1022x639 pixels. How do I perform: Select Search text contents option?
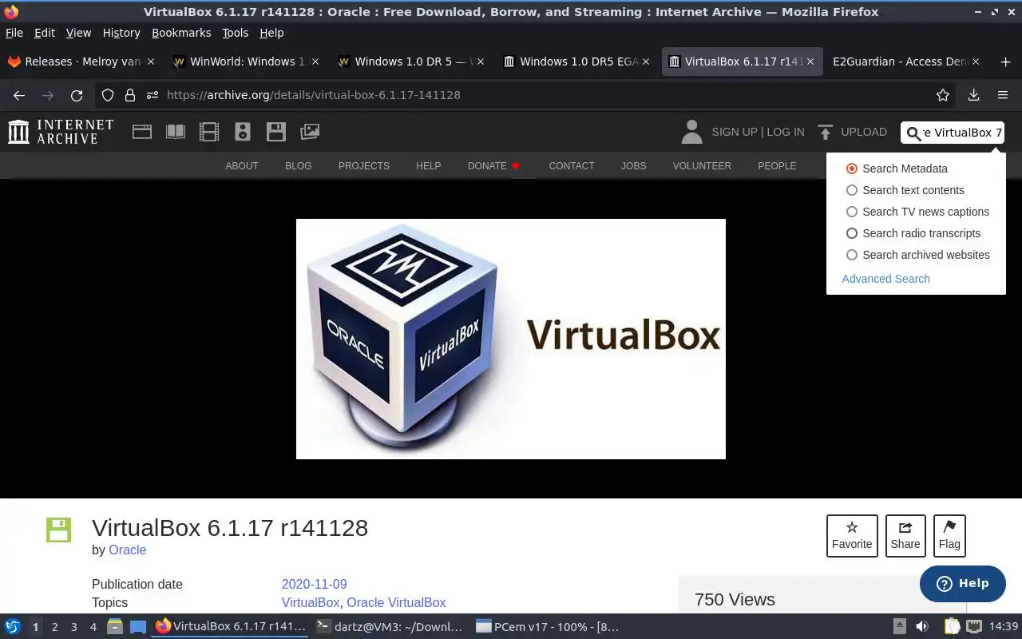pyautogui.click(x=852, y=190)
